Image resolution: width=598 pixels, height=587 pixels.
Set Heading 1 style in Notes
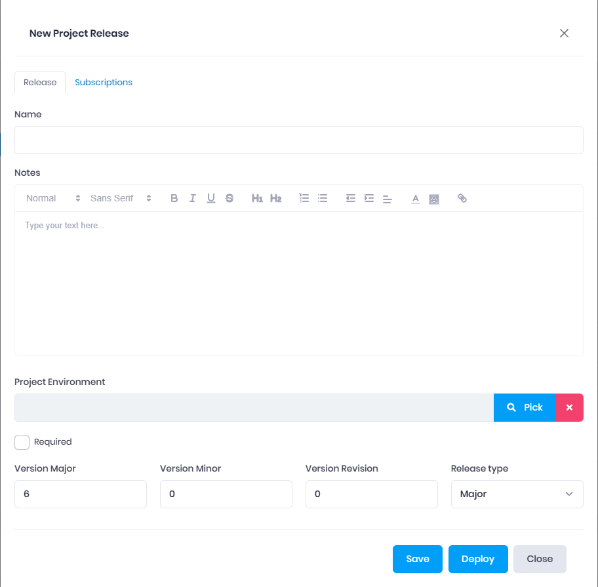pos(257,198)
